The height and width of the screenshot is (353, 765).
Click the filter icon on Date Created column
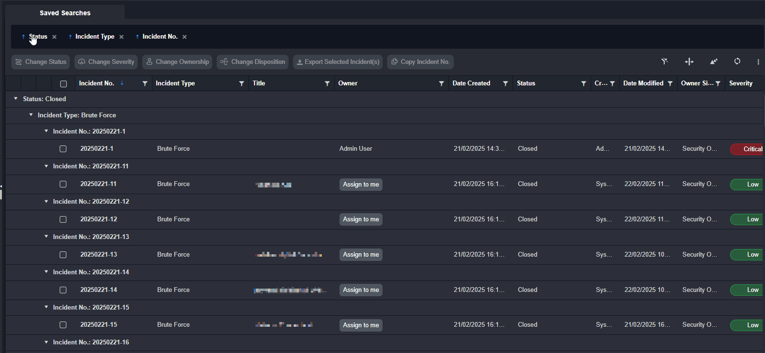click(505, 83)
